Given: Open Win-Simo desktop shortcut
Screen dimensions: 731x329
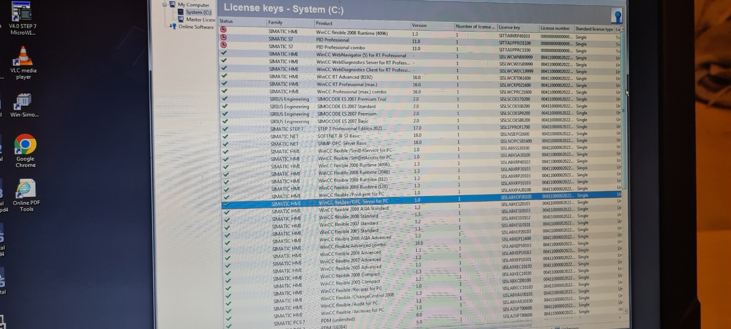Looking at the screenshot, I should 24,105.
